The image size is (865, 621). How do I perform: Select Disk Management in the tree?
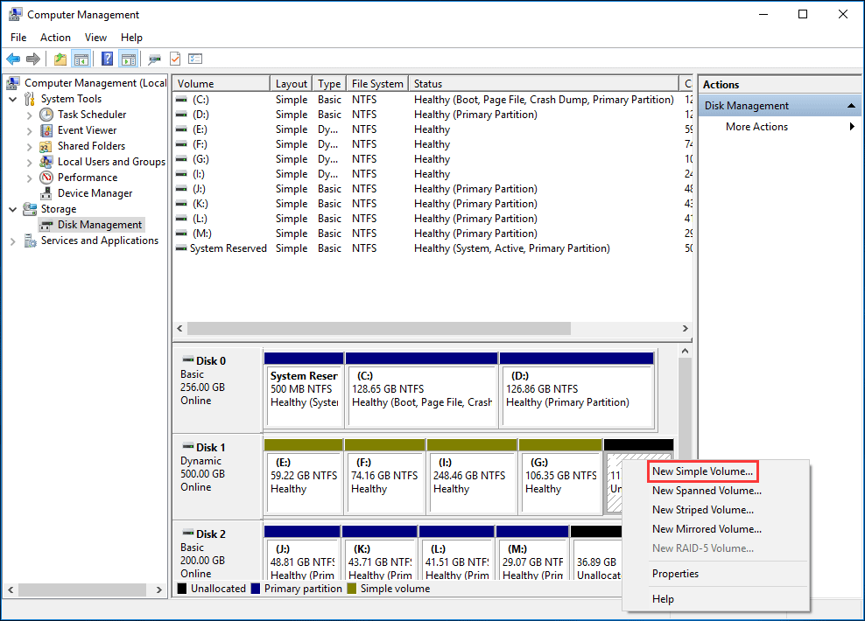(x=99, y=225)
